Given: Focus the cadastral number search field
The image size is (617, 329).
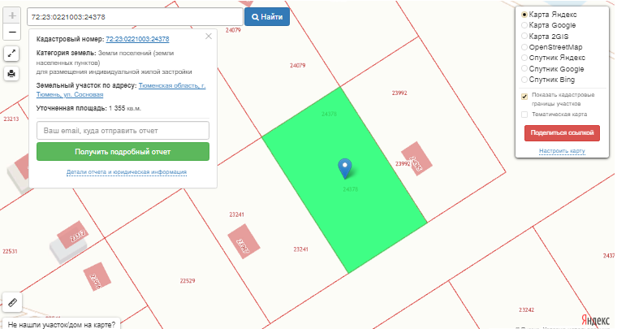Looking at the screenshot, I should 135,17.
